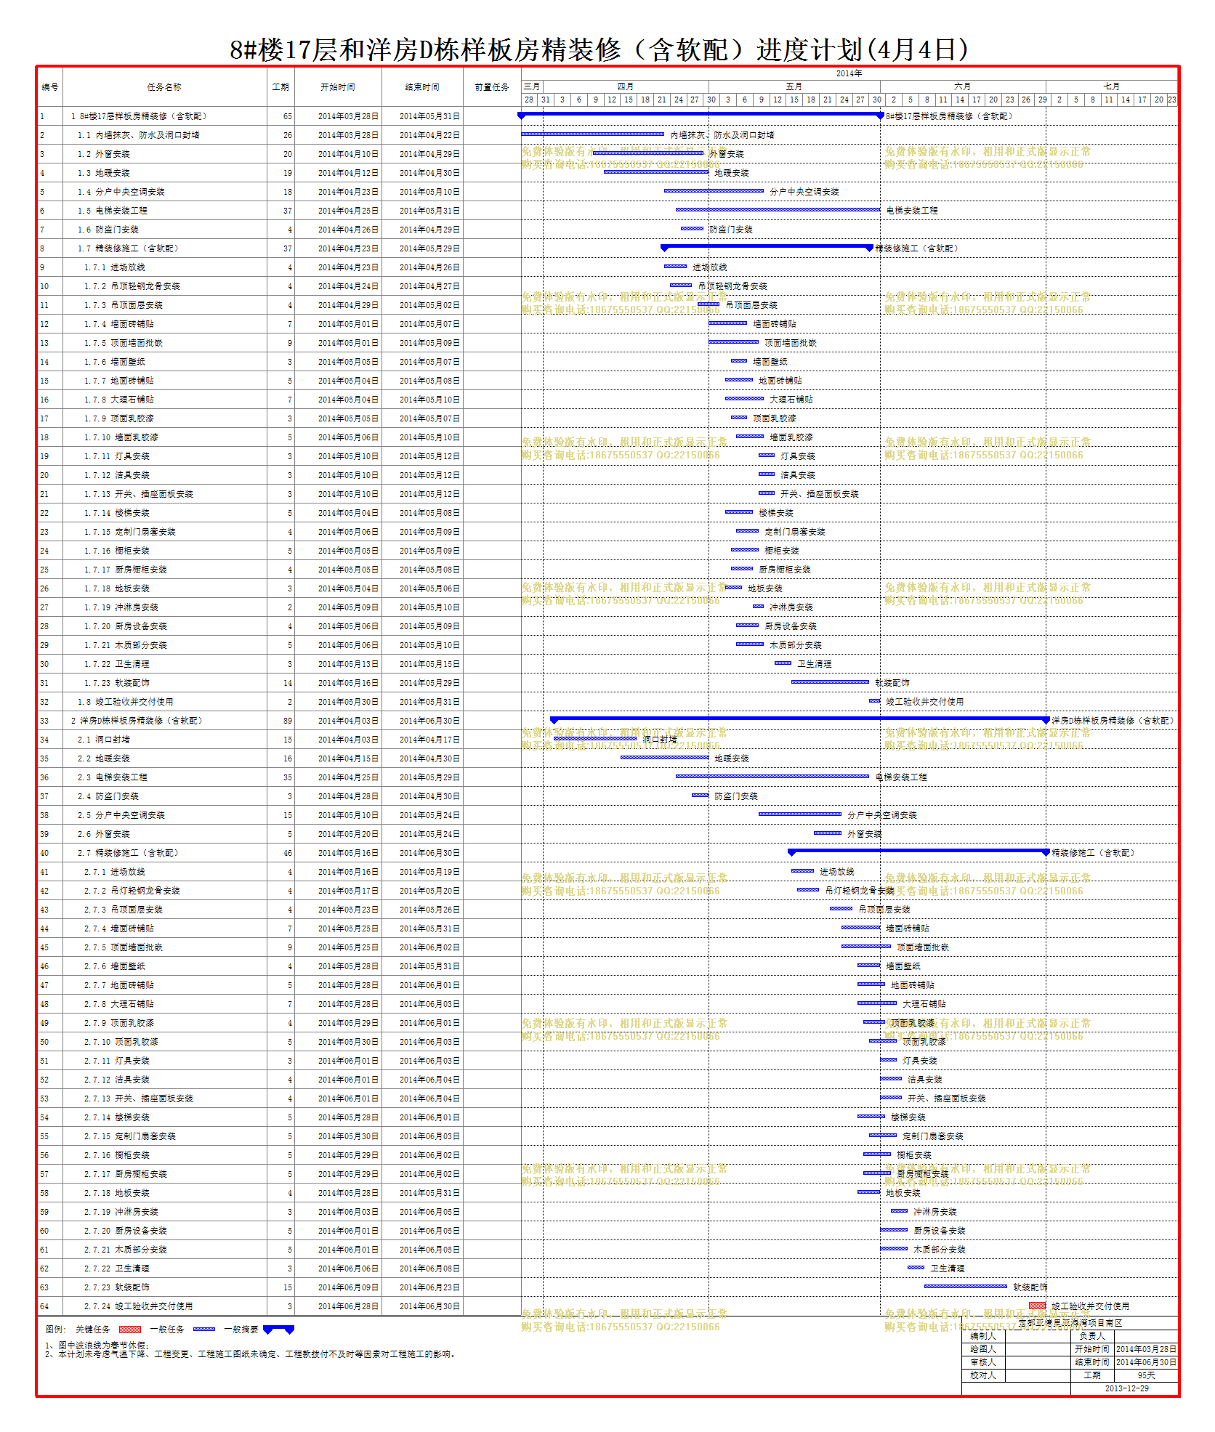This screenshot has width=1215, height=1432.
Task: Click the blue 一般任务 legend bar
Action: point(203,1330)
